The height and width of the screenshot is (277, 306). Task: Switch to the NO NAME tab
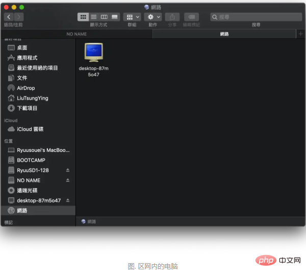tap(76, 34)
